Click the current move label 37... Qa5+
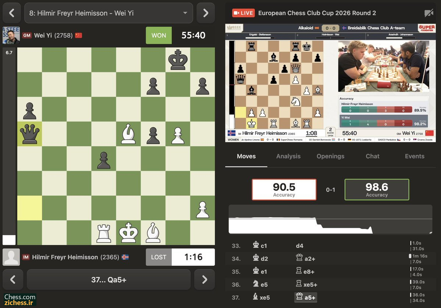441x308 pixels. click(x=109, y=280)
